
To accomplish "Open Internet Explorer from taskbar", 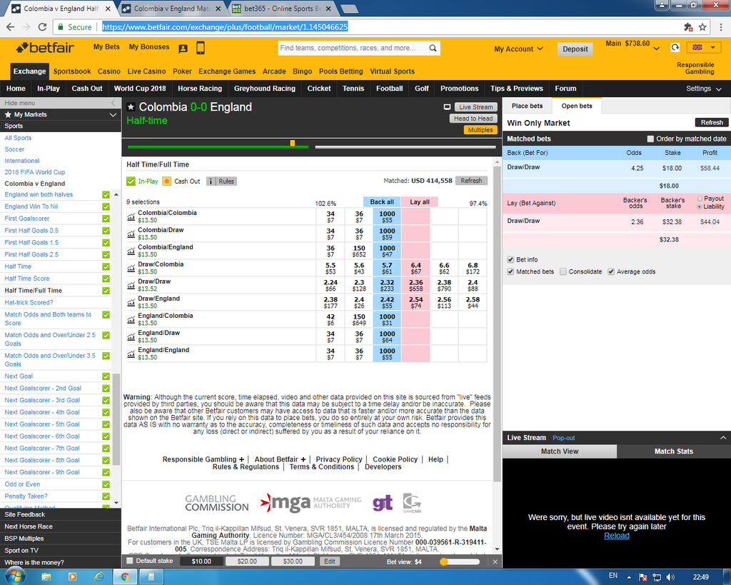I will tap(99, 577).
